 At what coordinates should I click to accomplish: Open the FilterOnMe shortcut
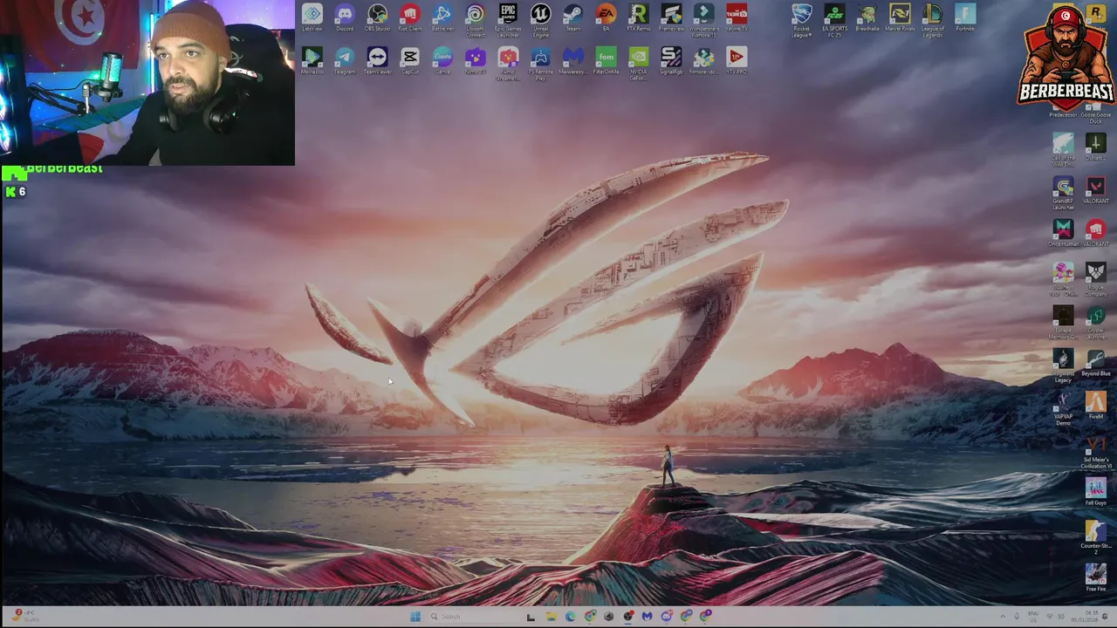coord(606,60)
